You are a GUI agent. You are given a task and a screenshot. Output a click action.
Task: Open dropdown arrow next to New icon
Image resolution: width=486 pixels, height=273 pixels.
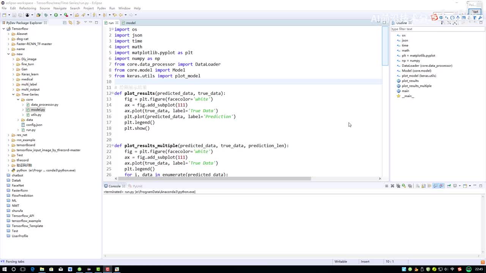[9, 15]
